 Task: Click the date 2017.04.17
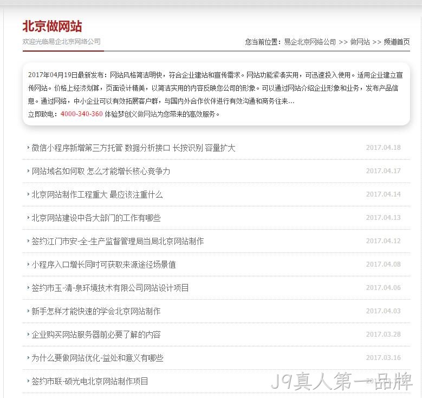(x=383, y=171)
